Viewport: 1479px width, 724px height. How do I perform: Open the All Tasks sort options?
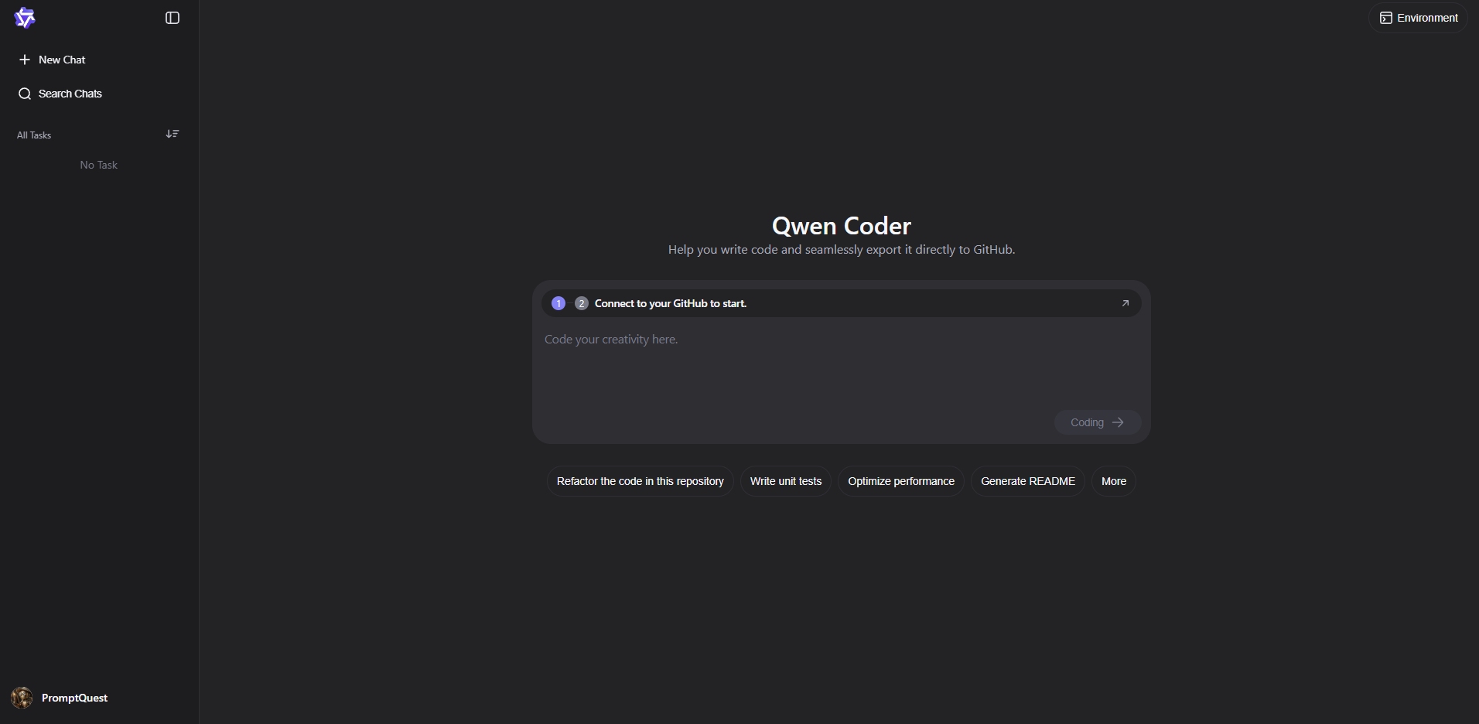click(x=172, y=135)
